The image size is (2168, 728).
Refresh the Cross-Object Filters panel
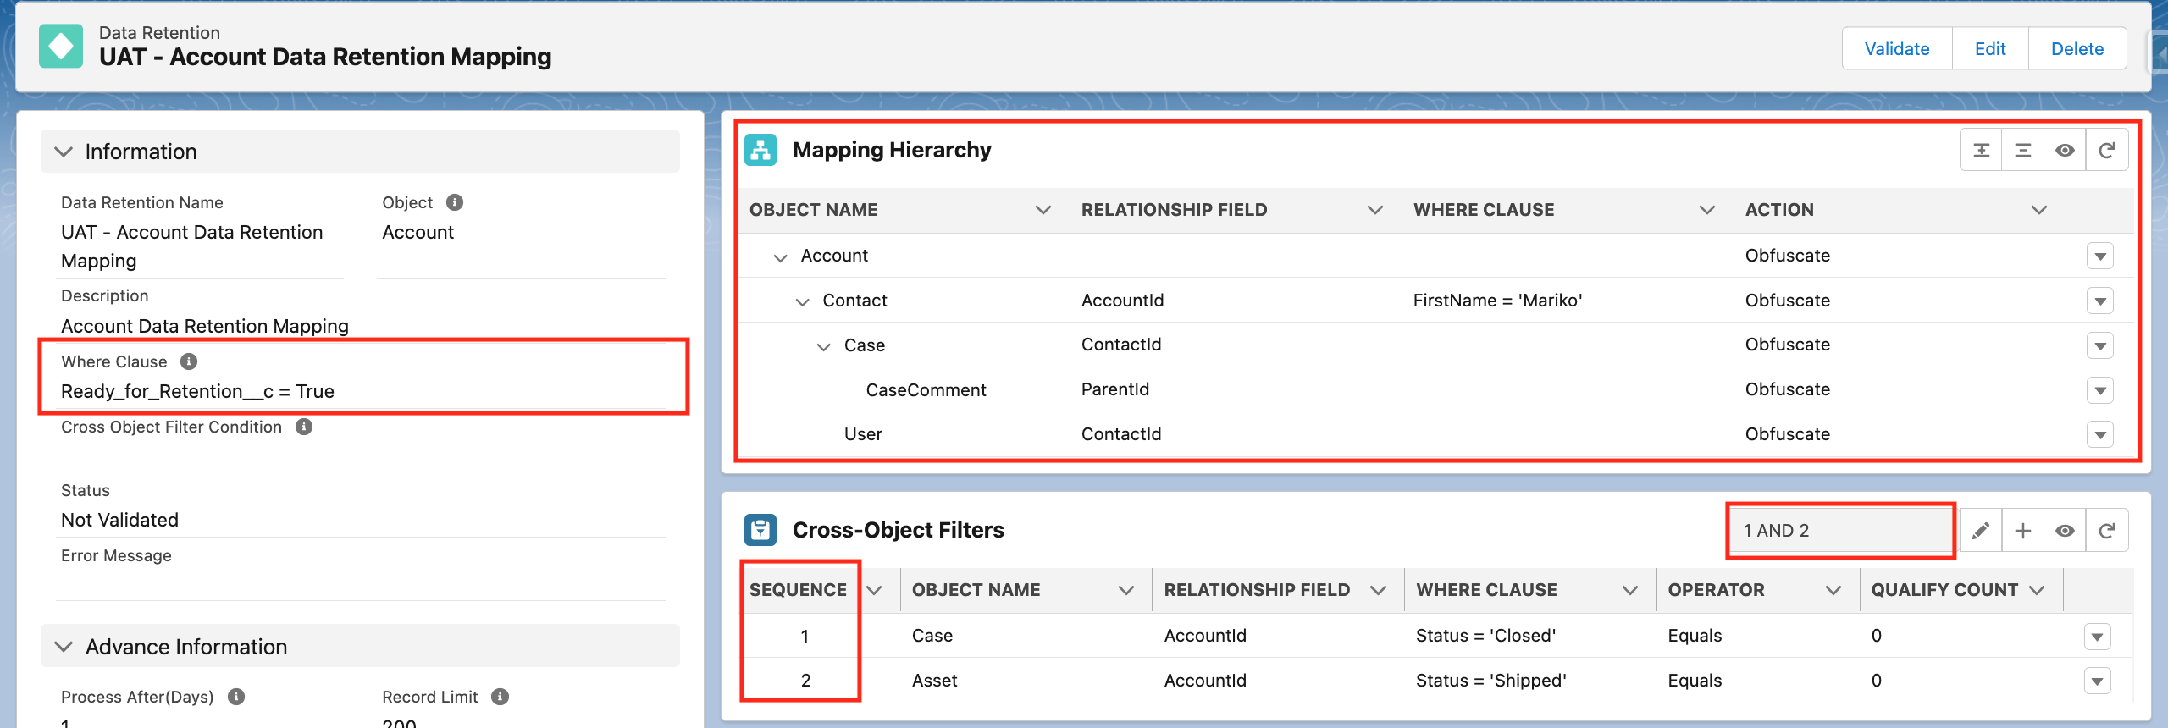pyautogui.click(x=2106, y=531)
